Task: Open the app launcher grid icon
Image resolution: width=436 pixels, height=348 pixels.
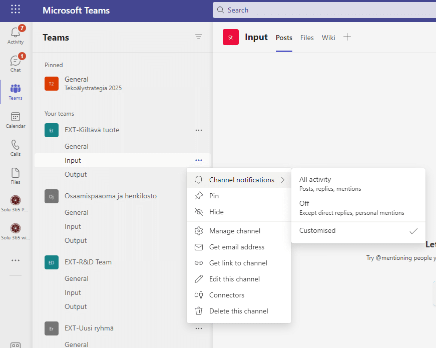Action: (x=16, y=9)
